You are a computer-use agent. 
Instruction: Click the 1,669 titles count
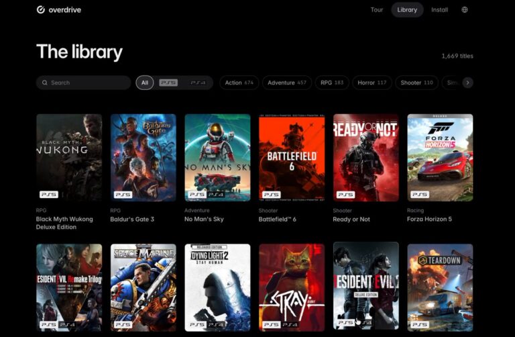[457, 56]
